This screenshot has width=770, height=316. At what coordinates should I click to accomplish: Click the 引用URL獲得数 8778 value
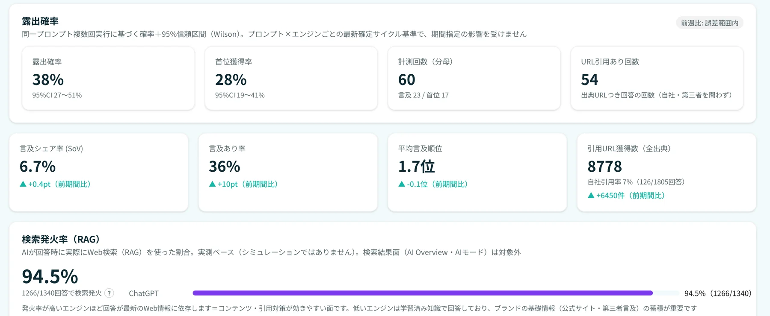click(x=605, y=167)
